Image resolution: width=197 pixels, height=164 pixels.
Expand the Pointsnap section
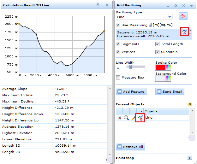(x=189, y=157)
